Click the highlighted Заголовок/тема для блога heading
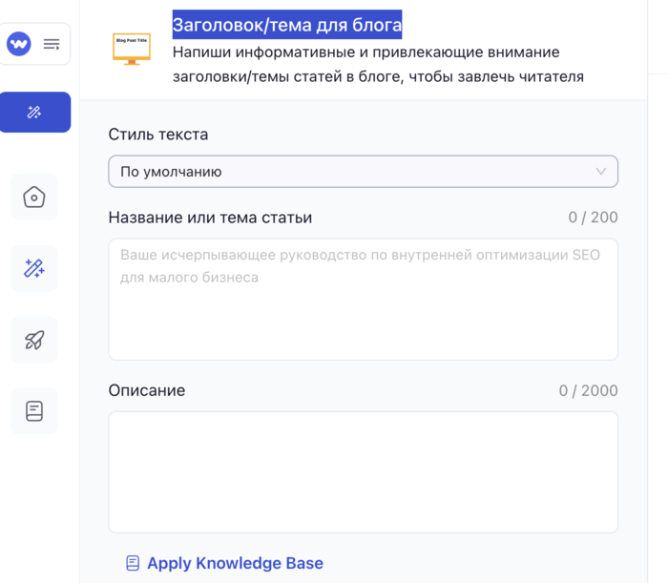 tap(287, 24)
